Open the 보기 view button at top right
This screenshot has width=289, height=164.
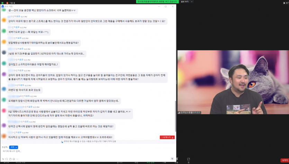coord(286,3)
